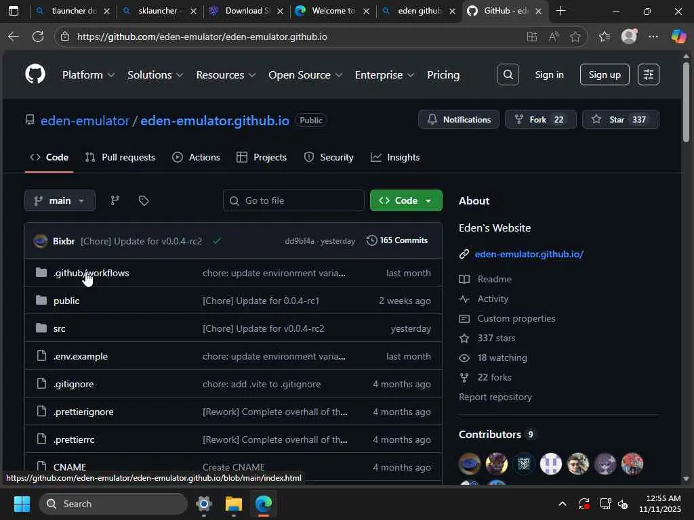
Task: Open the Copilot icon in Edge
Action: click(x=678, y=37)
